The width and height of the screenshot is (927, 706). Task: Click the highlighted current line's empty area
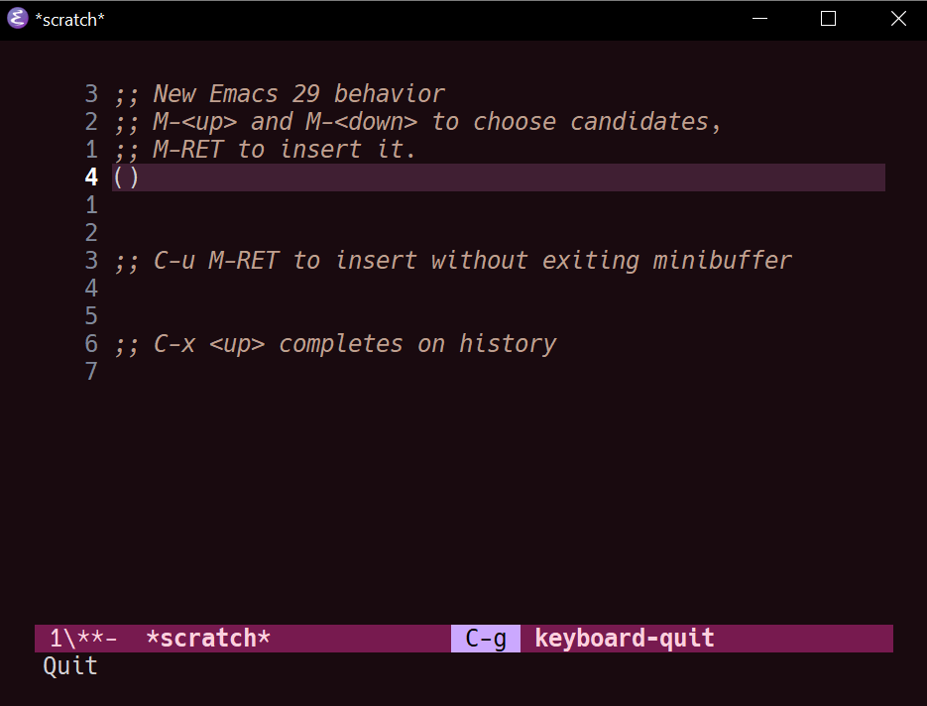512,177
